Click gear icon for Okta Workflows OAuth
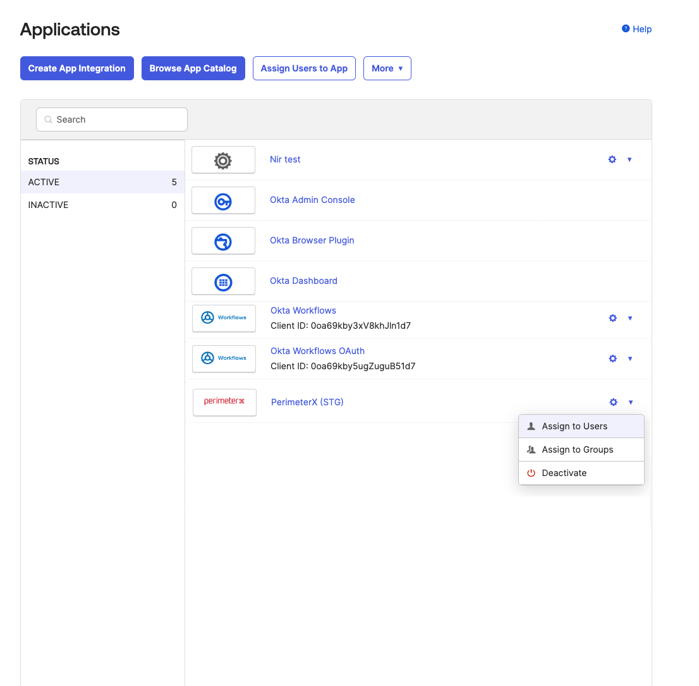The height and width of the screenshot is (686, 699). pos(612,358)
